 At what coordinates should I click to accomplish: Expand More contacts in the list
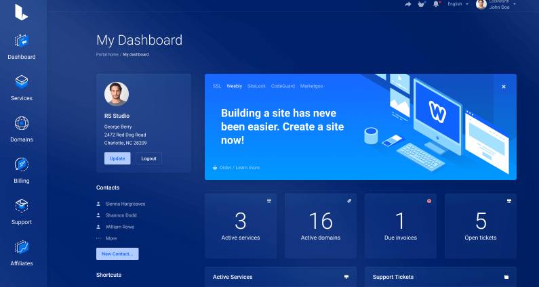click(111, 238)
